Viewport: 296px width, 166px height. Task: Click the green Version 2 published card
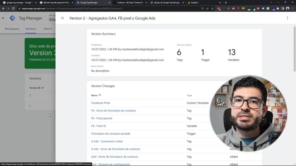(x=40, y=53)
